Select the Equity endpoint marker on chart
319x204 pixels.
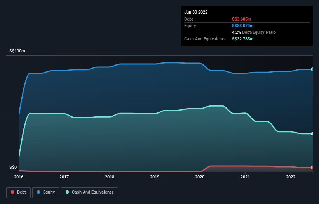click(312, 69)
